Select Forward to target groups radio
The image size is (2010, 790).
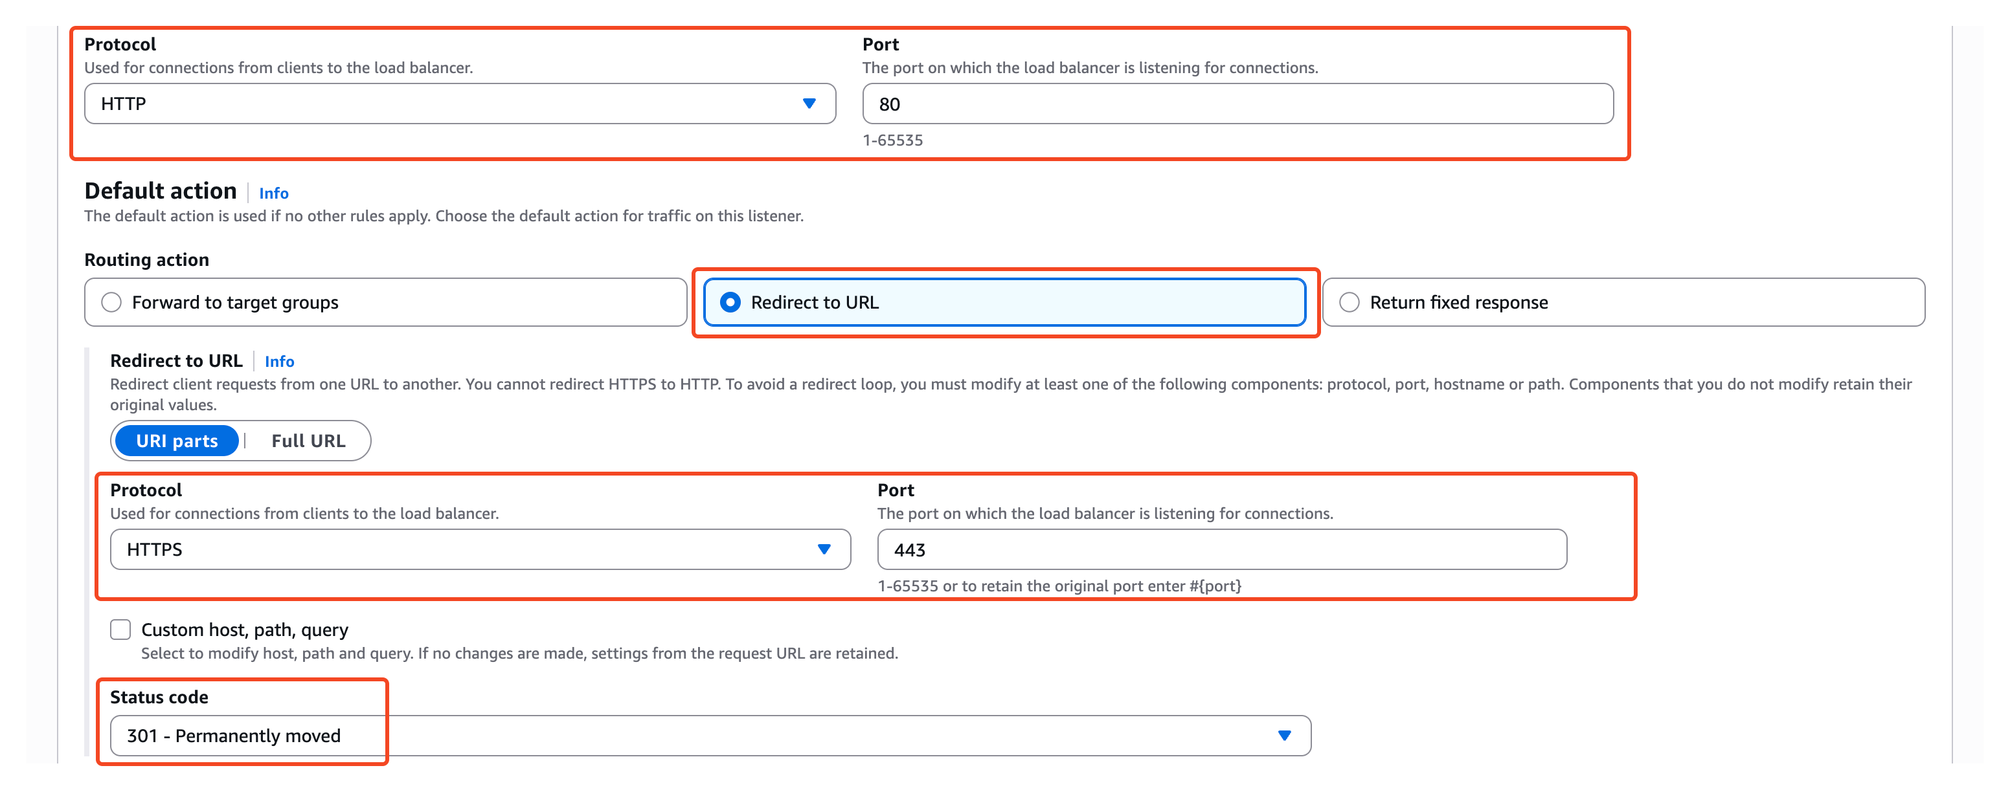click(x=111, y=303)
